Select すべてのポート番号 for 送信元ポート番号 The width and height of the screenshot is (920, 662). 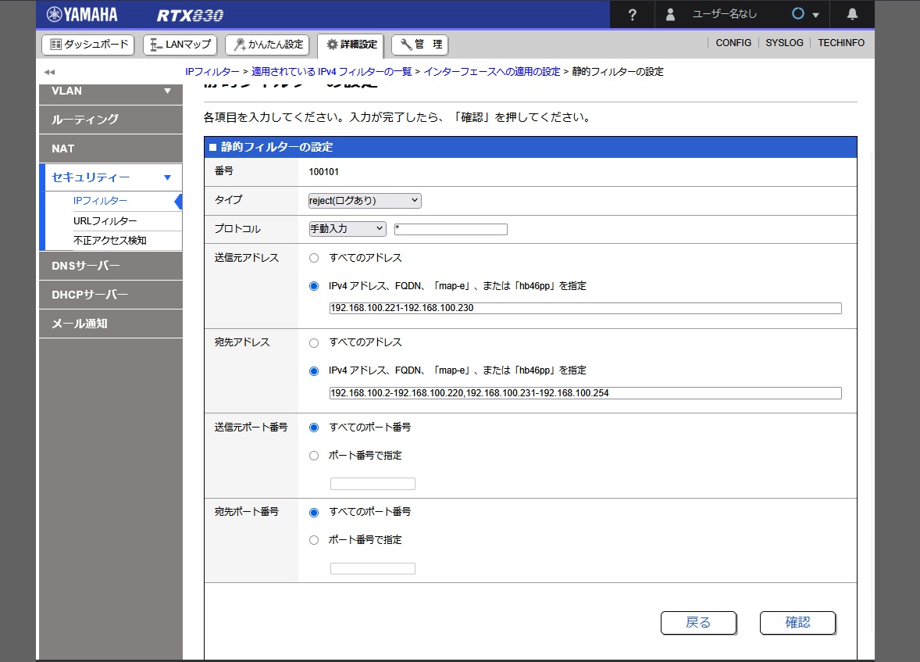coord(314,428)
